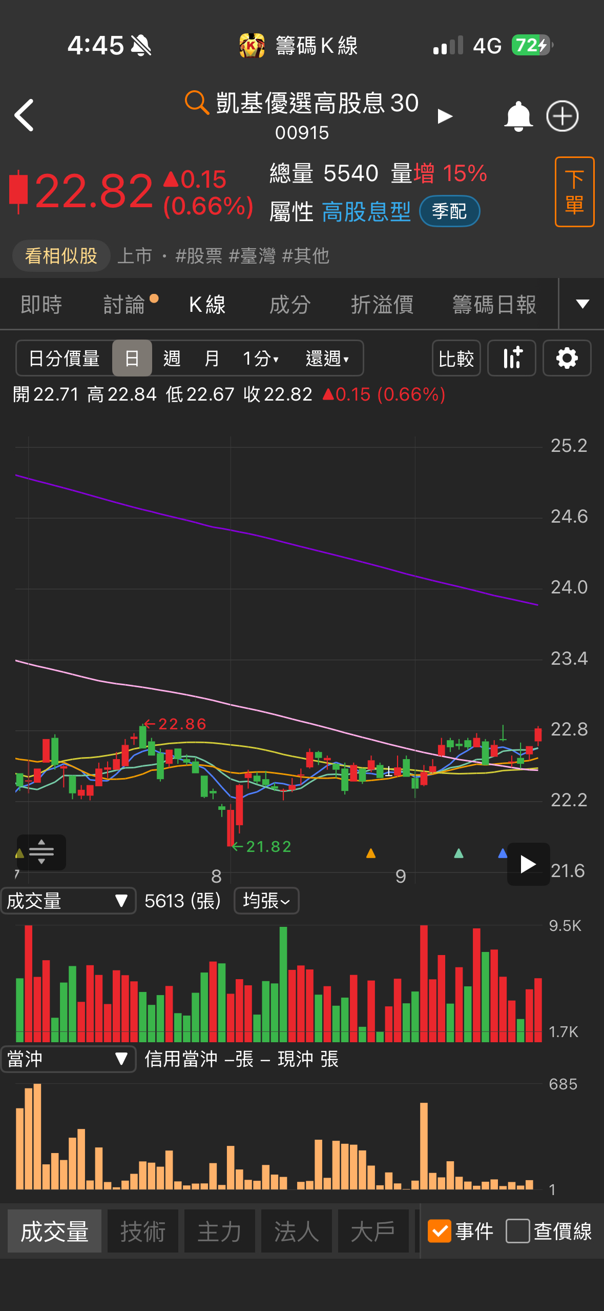
Task: Select the 月 monthly period
Action: coord(212,358)
